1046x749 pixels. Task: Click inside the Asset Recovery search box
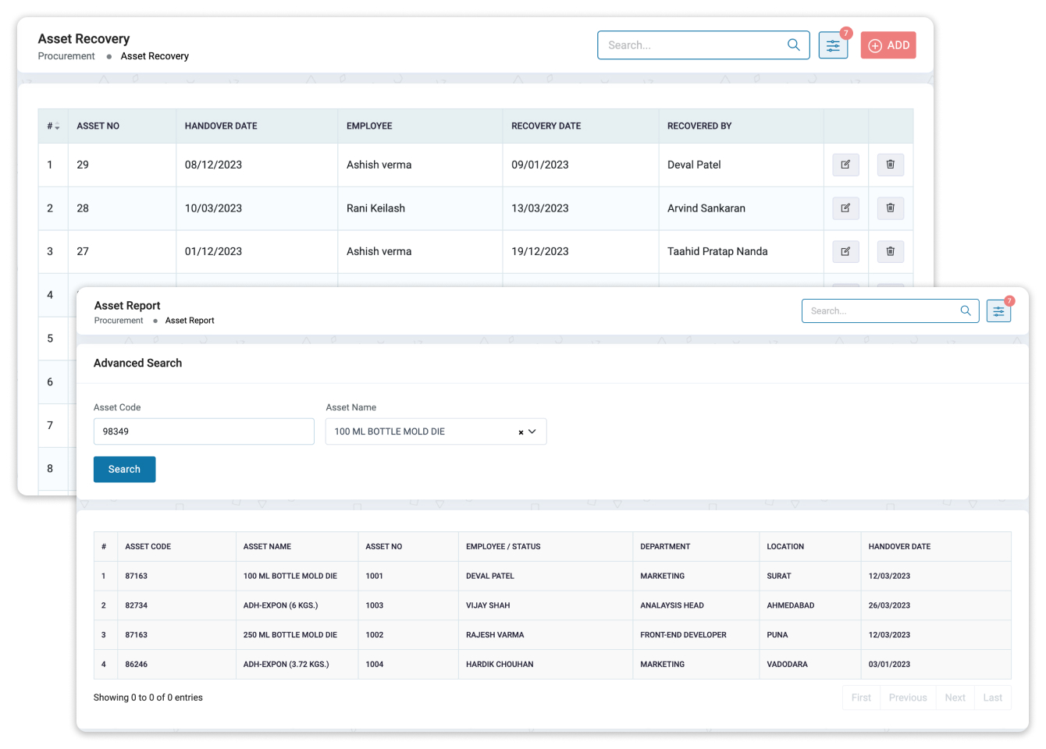687,44
